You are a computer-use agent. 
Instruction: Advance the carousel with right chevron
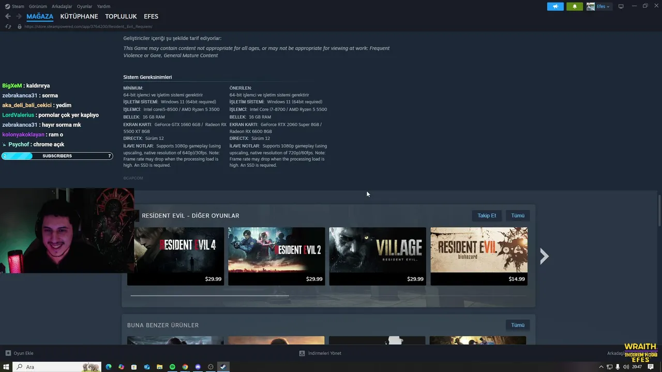(544, 256)
